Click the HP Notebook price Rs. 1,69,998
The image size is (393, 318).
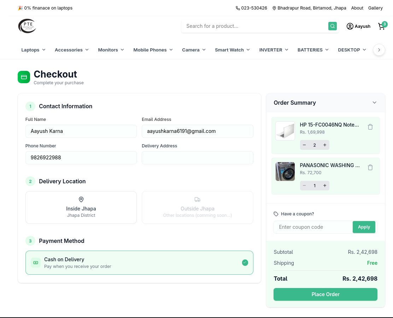312,132
